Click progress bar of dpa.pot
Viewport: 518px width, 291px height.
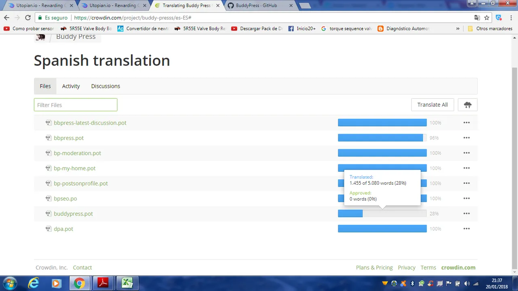[x=382, y=229]
